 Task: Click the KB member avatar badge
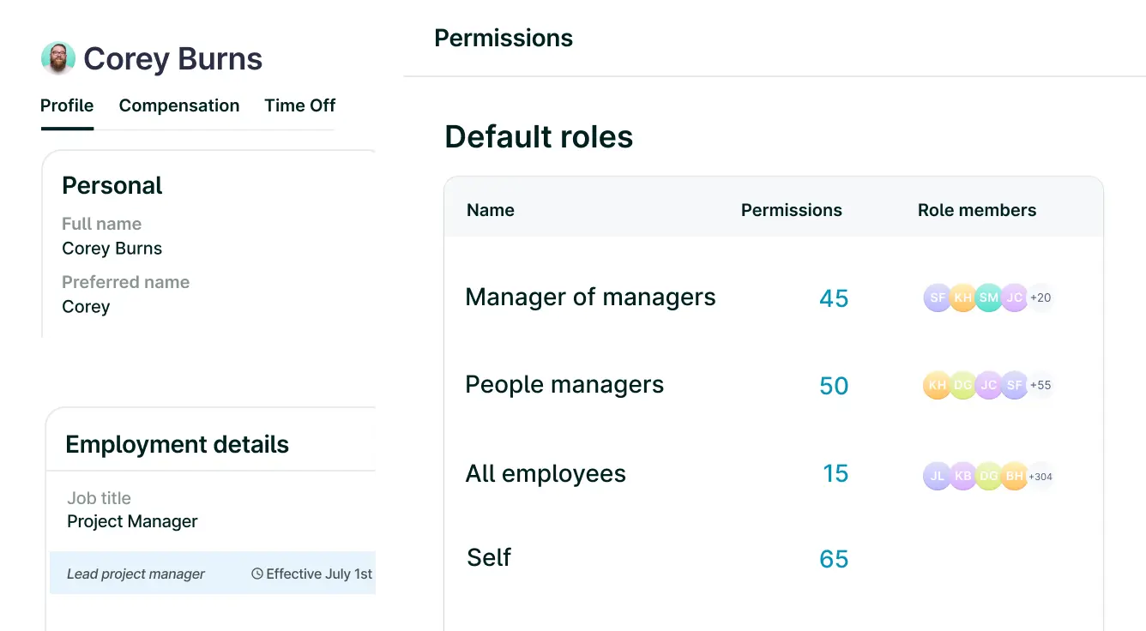click(962, 476)
